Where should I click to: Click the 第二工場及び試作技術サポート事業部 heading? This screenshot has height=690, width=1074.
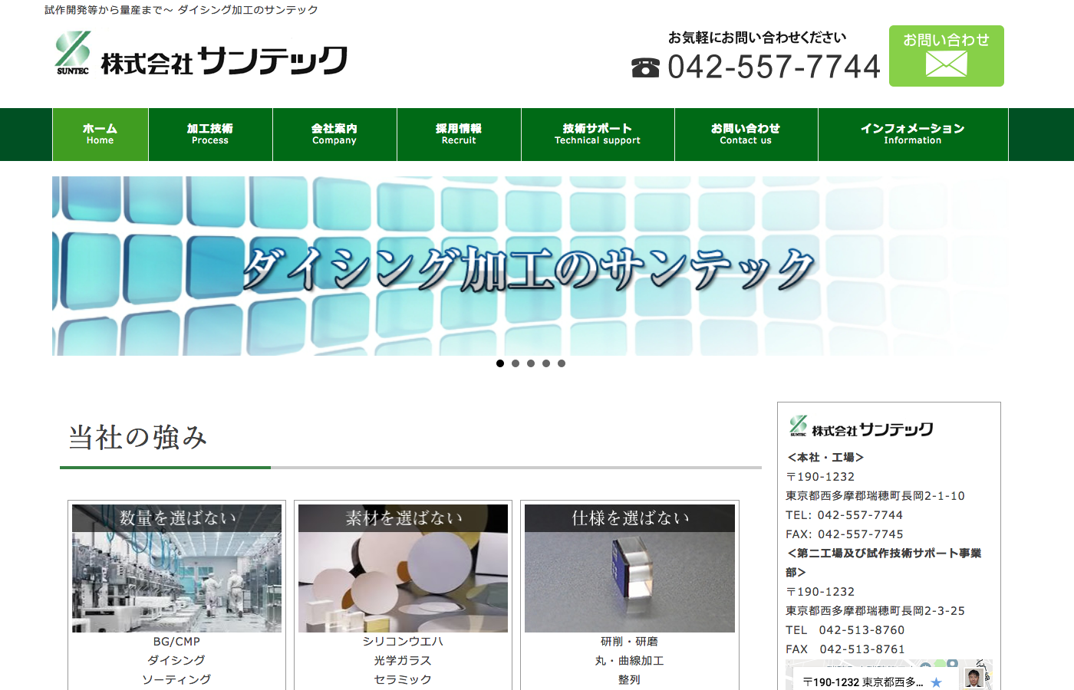[883, 563]
